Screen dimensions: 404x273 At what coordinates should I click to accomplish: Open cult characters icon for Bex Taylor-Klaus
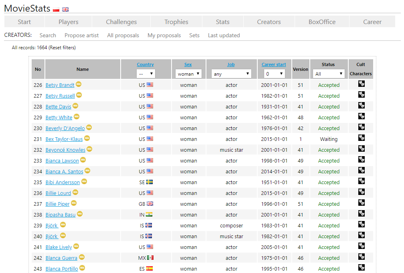361,138
